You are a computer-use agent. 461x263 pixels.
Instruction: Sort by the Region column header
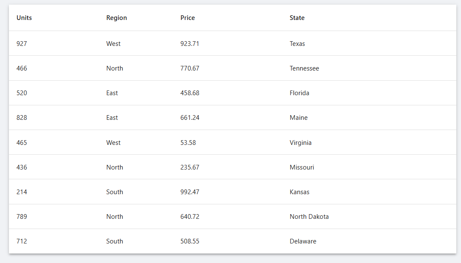[116, 18]
